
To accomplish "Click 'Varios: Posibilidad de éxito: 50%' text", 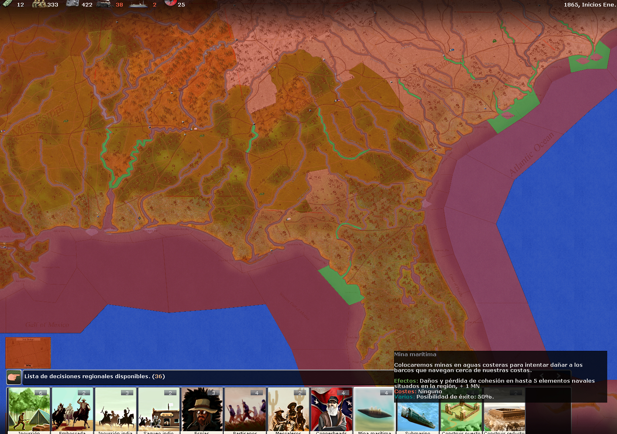I will pyautogui.click(x=444, y=397).
